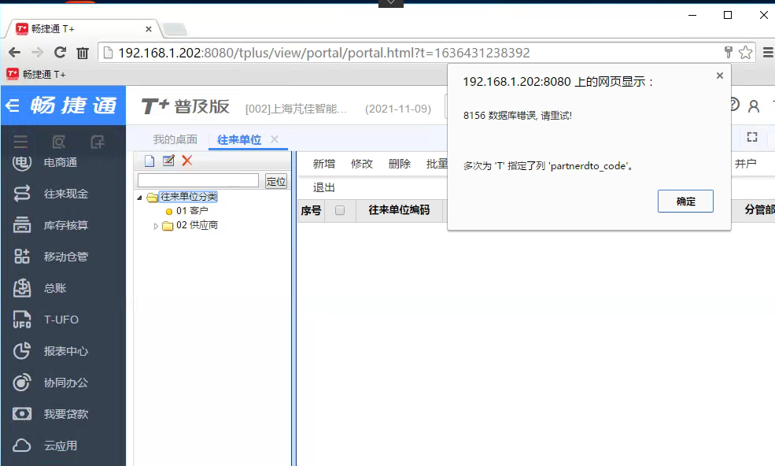
Task: Close the error dialog with X
Action: [x=720, y=76]
